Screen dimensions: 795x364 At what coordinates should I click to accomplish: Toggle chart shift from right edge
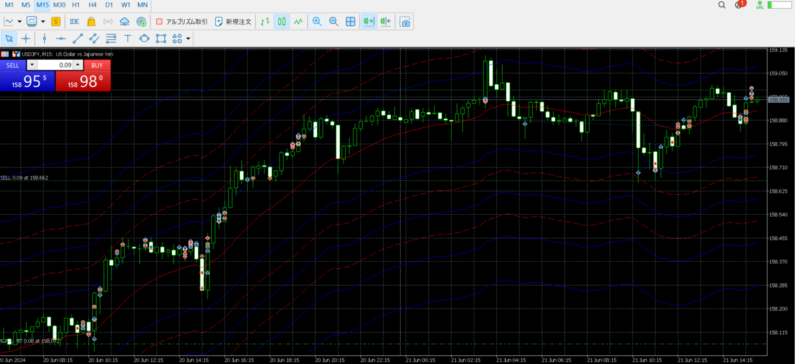point(386,21)
